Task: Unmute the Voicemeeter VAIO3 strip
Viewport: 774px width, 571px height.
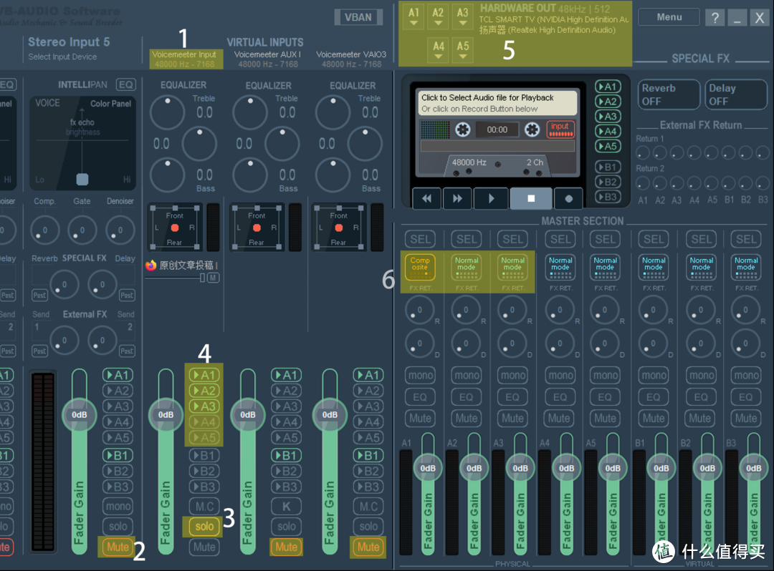Action: 368,547
